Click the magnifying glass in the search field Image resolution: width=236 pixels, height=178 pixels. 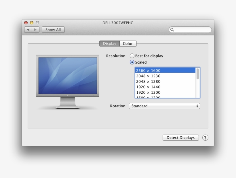[172, 30]
